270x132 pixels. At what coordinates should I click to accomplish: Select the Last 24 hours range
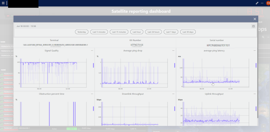pos(154,32)
